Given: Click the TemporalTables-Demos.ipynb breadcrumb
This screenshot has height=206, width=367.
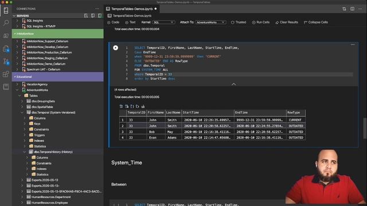Looking at the screenshot, I should 132,16.
